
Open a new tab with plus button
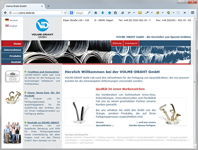coord(48,6)
